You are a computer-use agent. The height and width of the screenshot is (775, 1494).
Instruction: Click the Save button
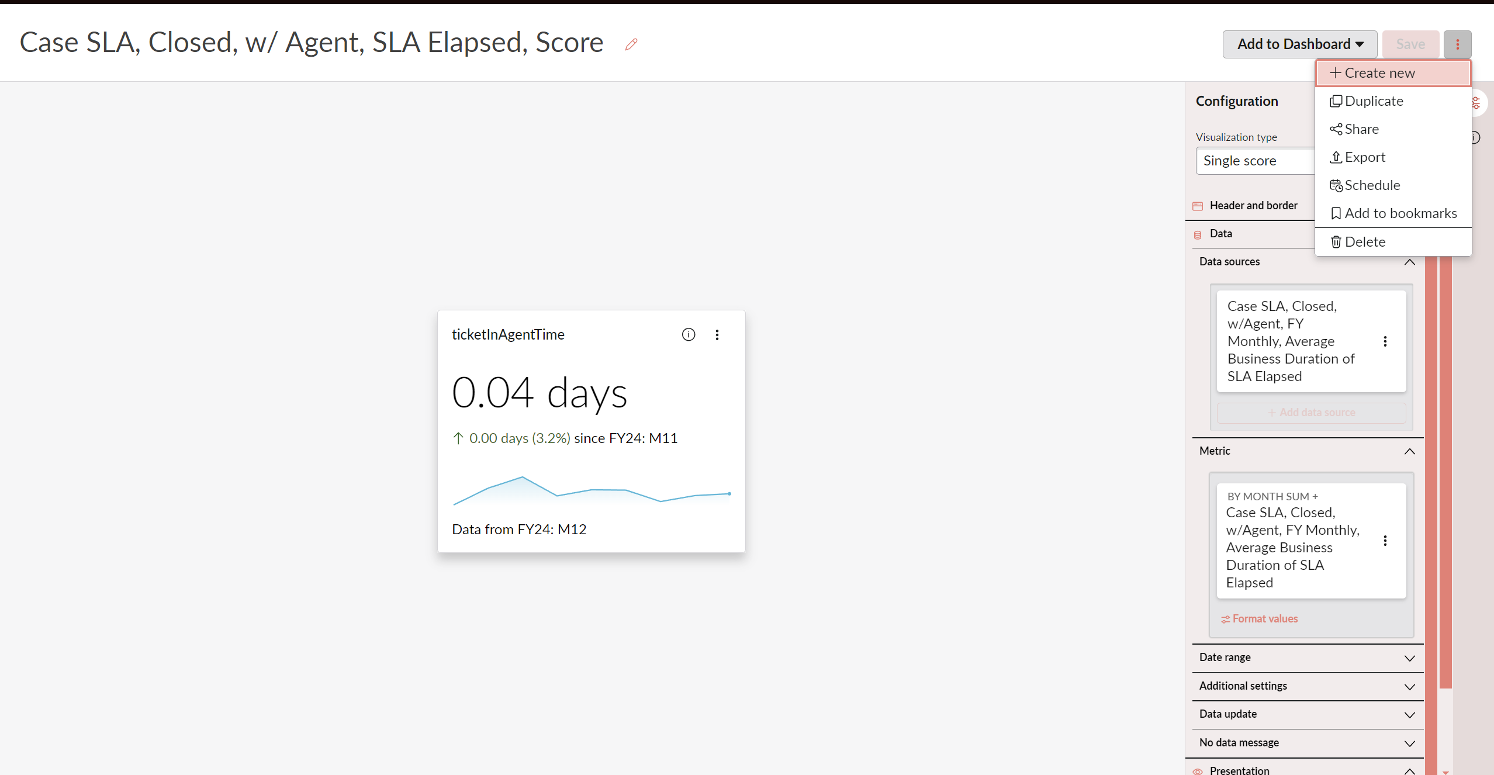tap(1410, 44)
